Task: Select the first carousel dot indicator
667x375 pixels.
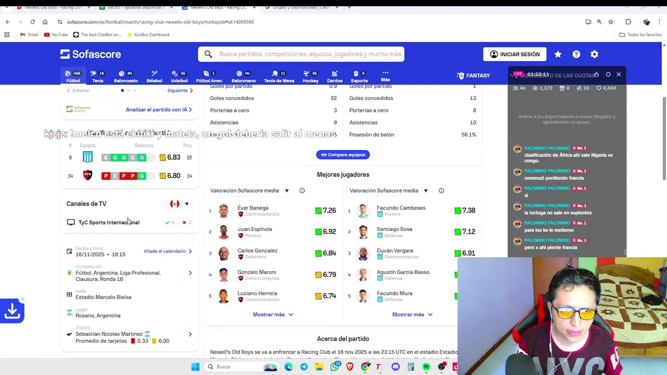Action: pos(122,91)
